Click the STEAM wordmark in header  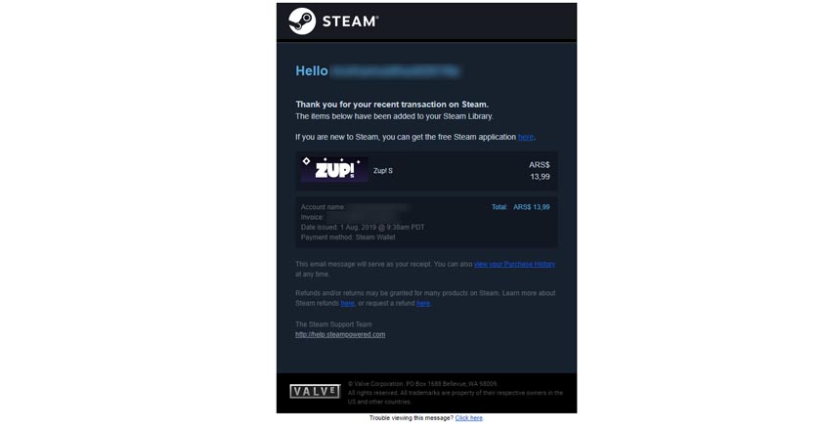click(x=350, y=21)
